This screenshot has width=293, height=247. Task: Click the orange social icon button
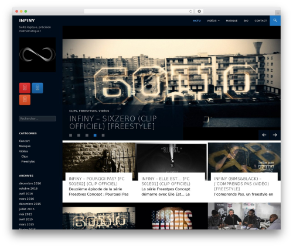click(x=25, y=100)
